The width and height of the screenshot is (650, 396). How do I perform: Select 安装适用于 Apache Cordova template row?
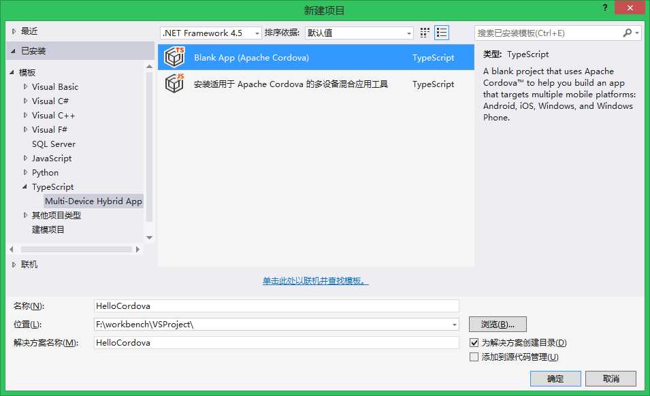point(316,84)
